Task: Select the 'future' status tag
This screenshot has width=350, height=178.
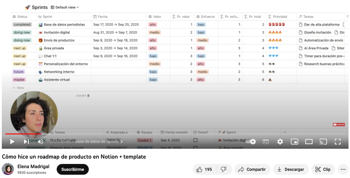Action: tap(19, 72)
